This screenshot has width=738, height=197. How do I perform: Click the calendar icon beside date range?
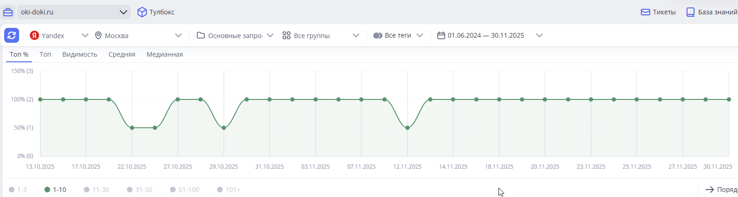click(441, 35)
